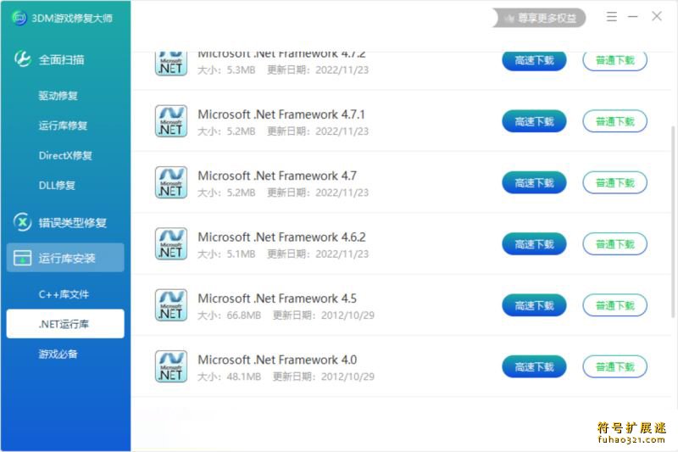Click the vertical scrollbar of the list
The width and height of the screenshot is (678, 452).
point(673,221)
